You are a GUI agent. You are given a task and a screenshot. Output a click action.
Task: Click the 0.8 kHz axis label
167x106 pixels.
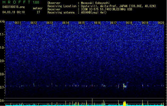pos(2,74)
